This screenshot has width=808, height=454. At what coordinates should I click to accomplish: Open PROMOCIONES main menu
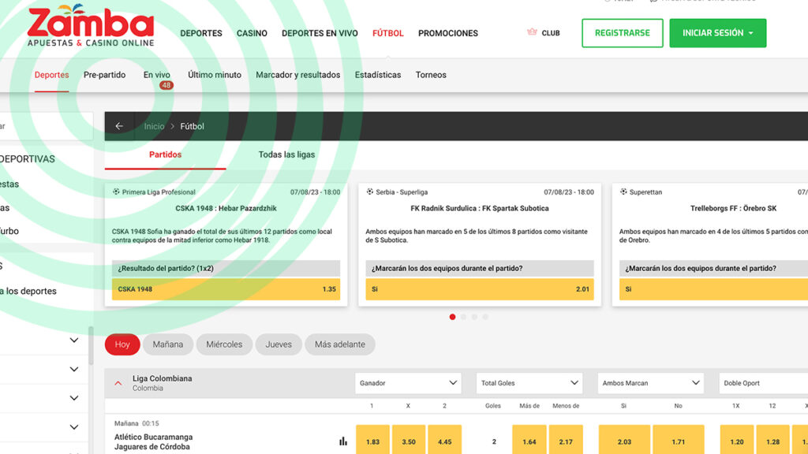448,33
